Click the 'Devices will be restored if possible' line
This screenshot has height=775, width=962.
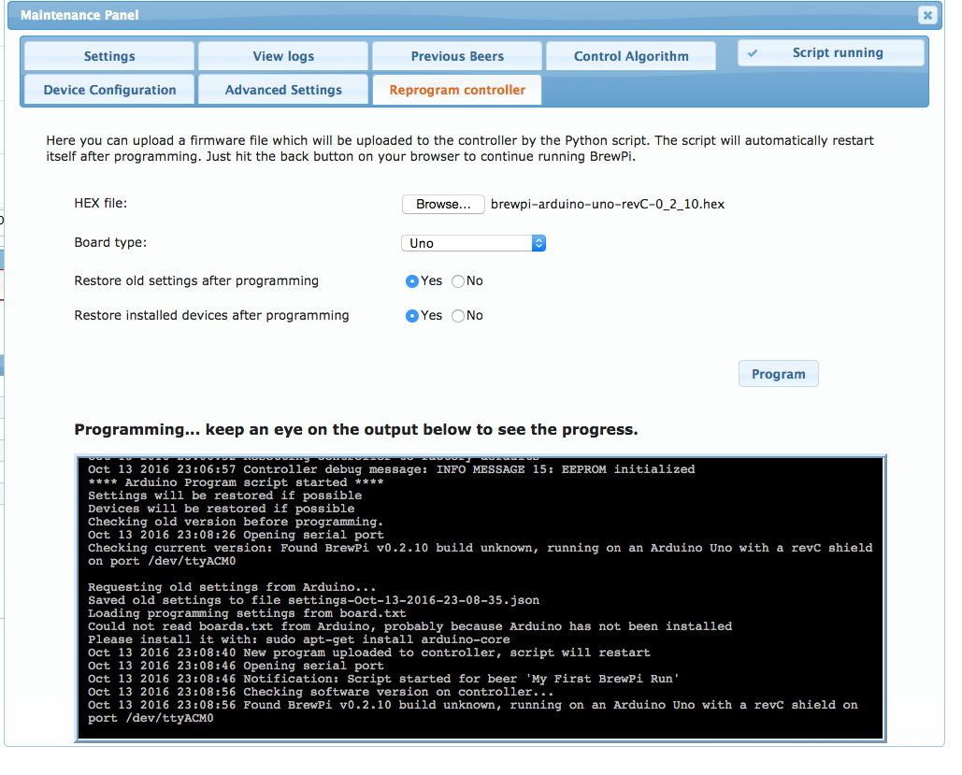tap(221, 509)
